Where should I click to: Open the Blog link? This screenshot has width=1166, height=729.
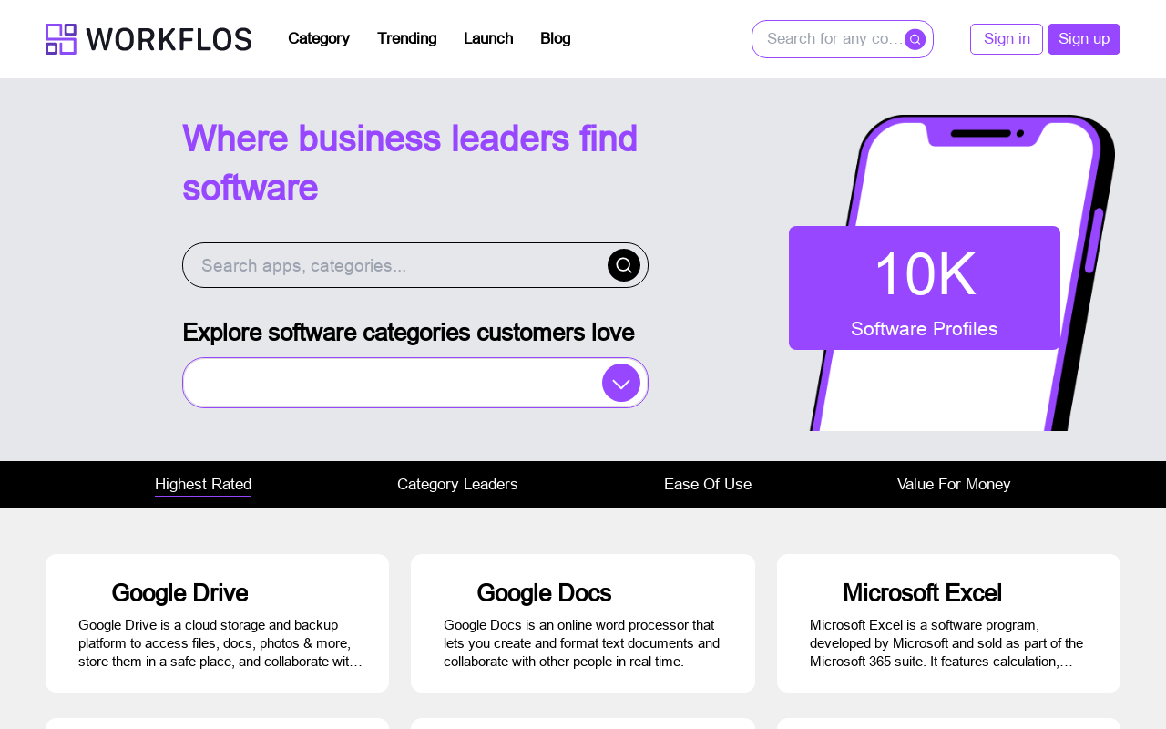click(x=555, y=38)
